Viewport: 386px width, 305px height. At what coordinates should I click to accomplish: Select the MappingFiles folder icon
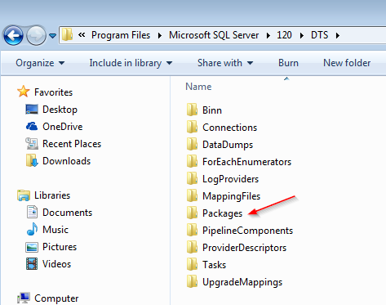click(192, 195)
